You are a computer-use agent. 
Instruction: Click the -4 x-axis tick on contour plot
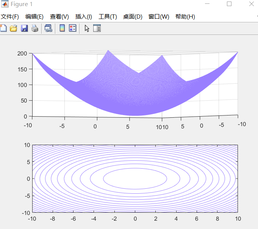(94, 219)
